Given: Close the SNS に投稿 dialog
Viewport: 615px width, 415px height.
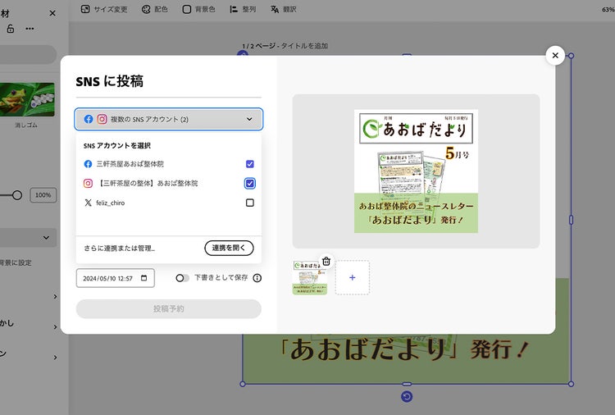Looking at the screenshot, I should 555,55.
